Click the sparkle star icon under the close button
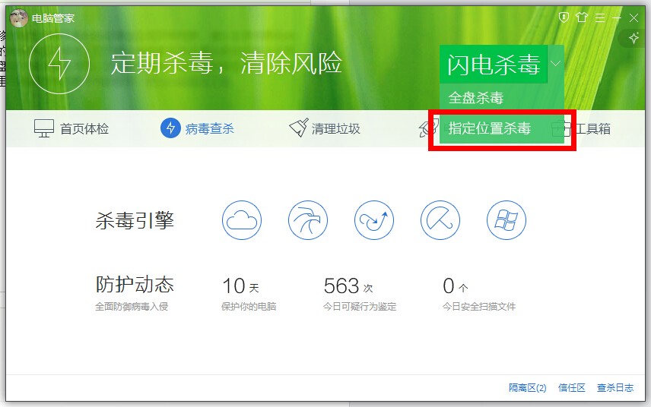 634,39
